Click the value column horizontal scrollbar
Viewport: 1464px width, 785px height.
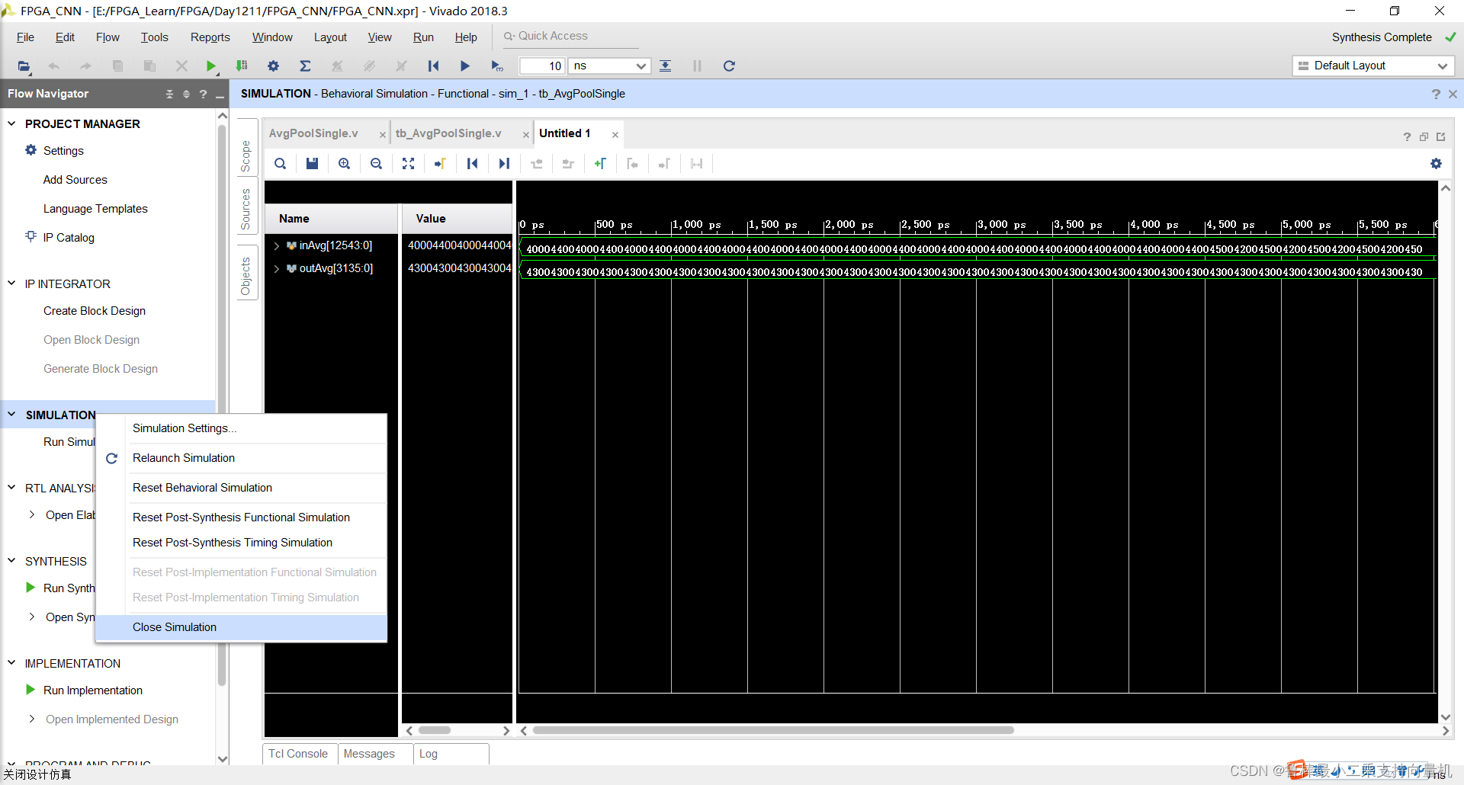(435, 730)
